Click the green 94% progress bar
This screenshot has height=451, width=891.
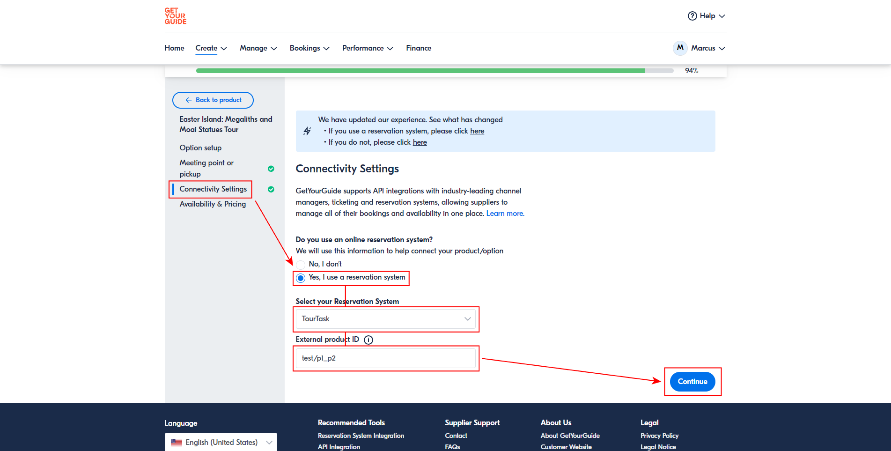coord(420,71)
